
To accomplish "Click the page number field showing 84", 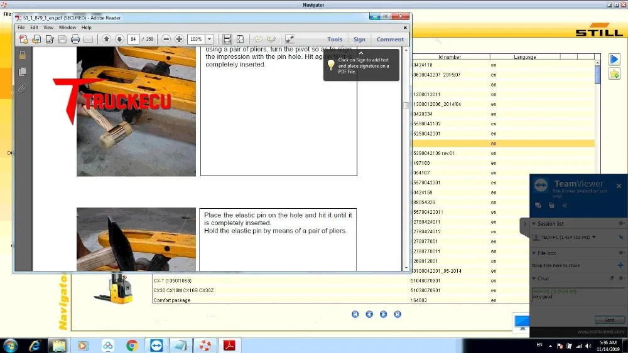I will pyautogui.click(x=133, y=39).
